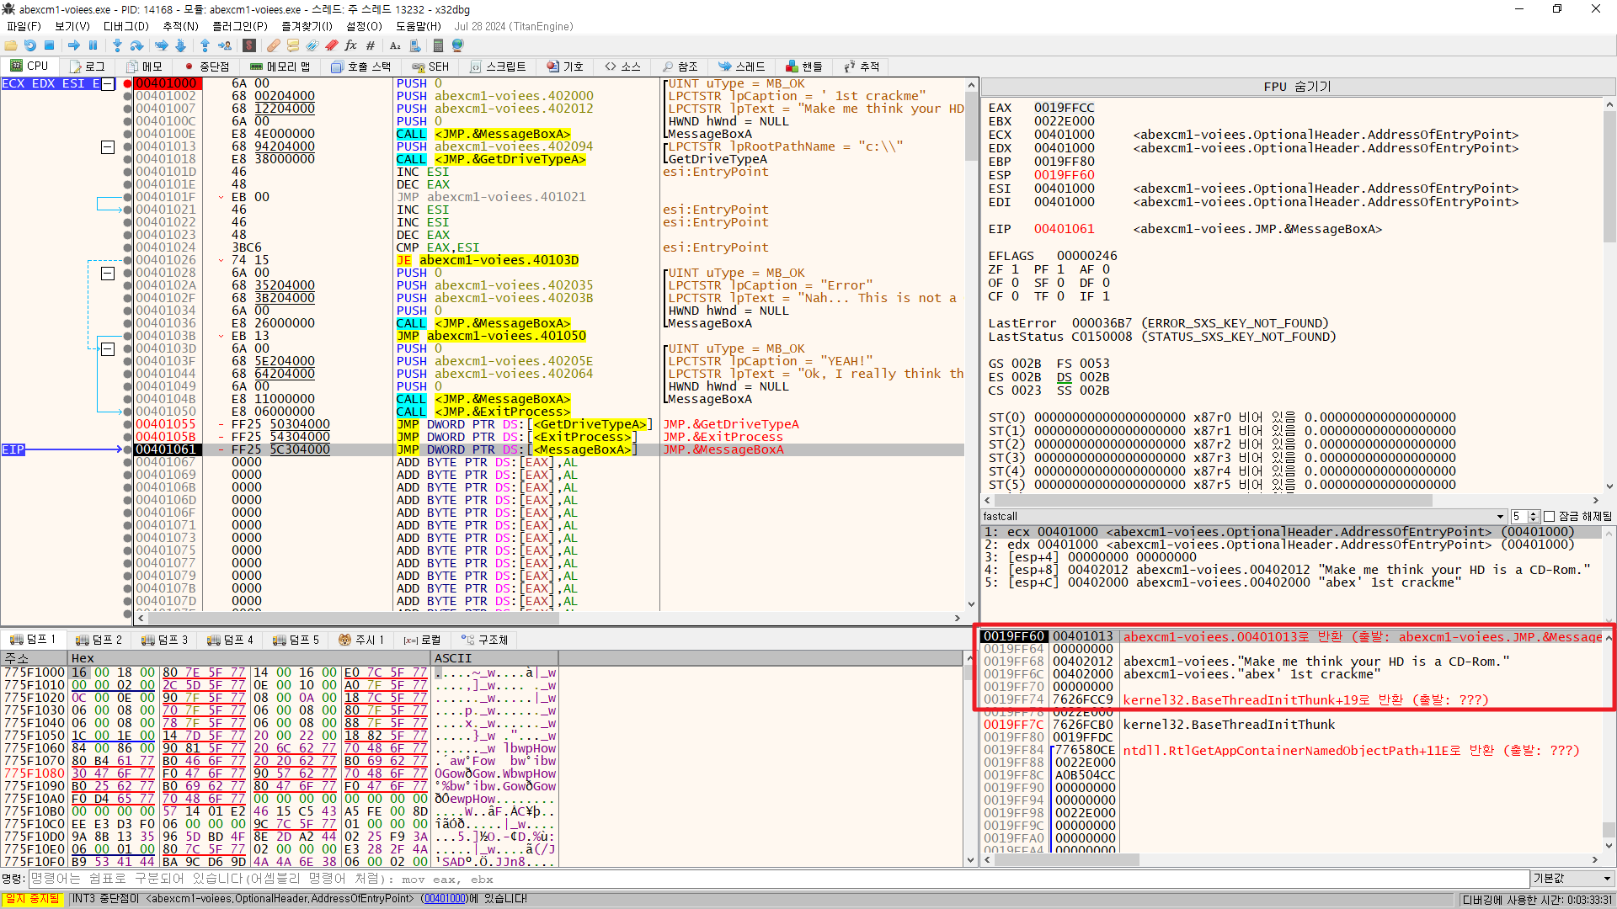1617x909 pixels.
Task: Open the 디버그(D) menu
Action: coord(125,26)
